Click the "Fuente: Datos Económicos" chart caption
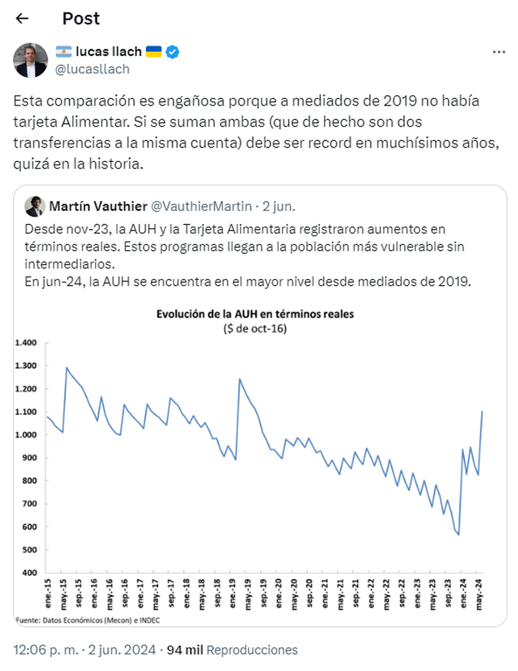The width and height of the screenshot is (518, 671). tap(87, 620)
